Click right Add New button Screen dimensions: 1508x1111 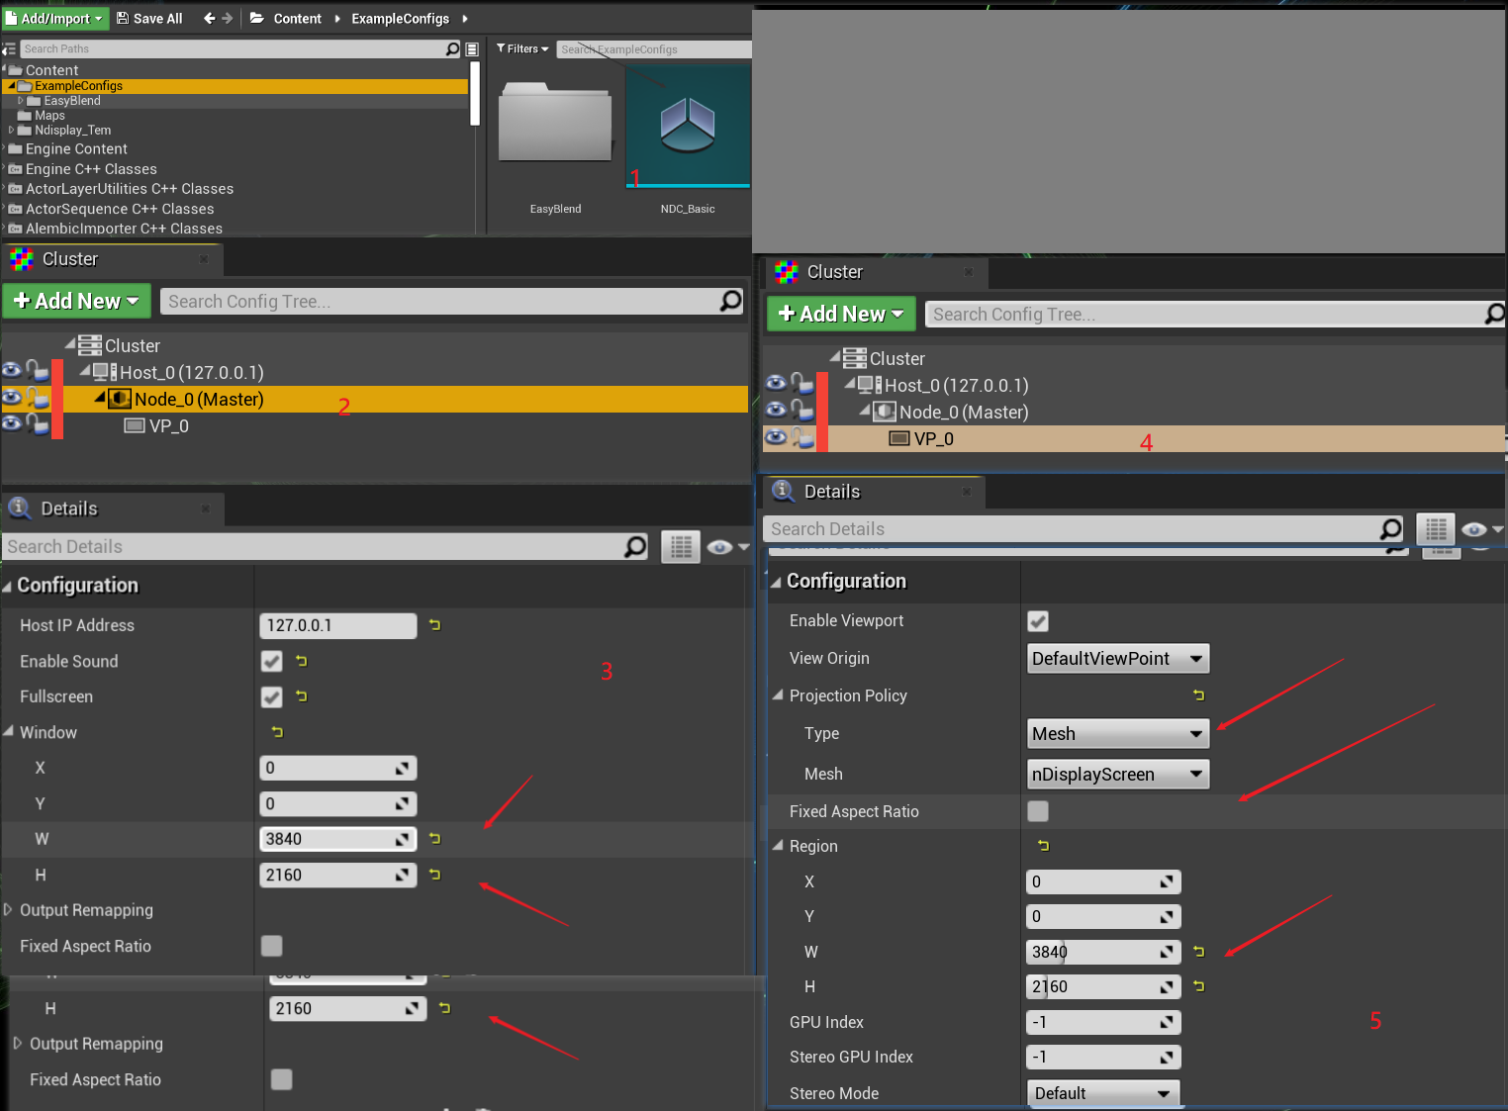pyautogui.click(x=841, y=314)
